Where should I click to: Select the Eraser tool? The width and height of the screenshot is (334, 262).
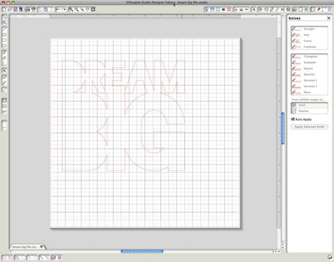[4, 77]
